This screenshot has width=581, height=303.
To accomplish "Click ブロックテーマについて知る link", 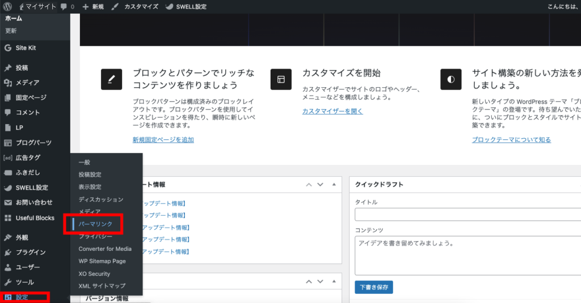I will [511, 140].
